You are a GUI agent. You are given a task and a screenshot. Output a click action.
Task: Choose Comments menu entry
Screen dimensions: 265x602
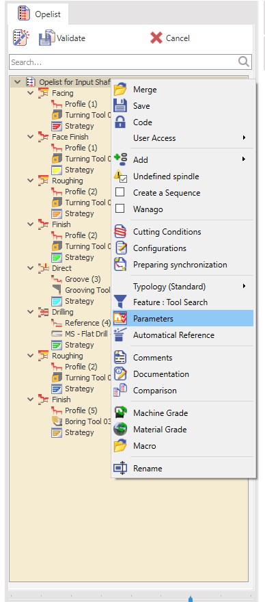tap(182, 357)
